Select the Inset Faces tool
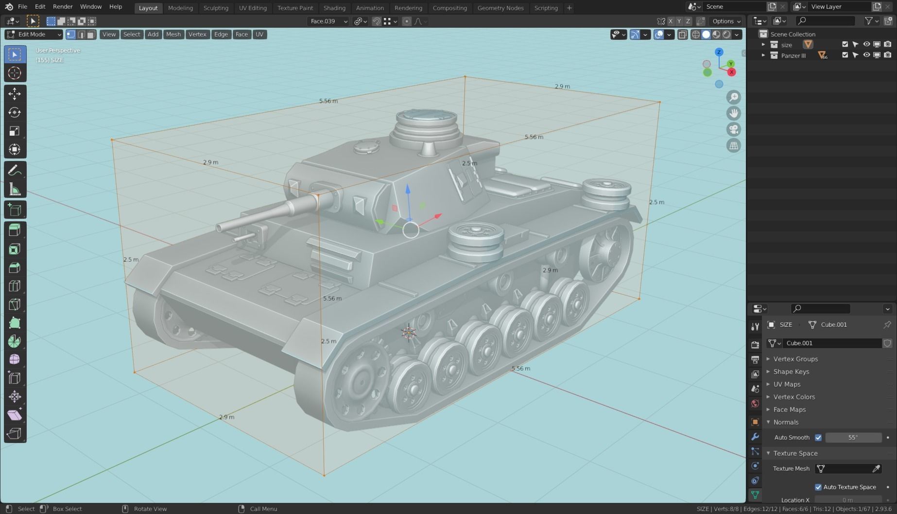This screenshot has height=514, width=897. point(15,249)
